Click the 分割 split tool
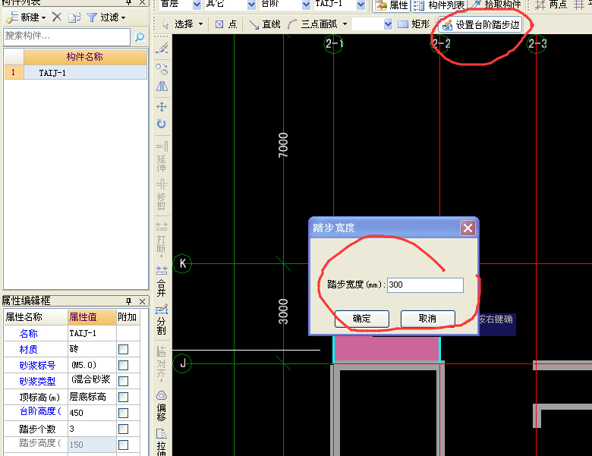This screenshot has width=592, height=456. tap(162, 320)
